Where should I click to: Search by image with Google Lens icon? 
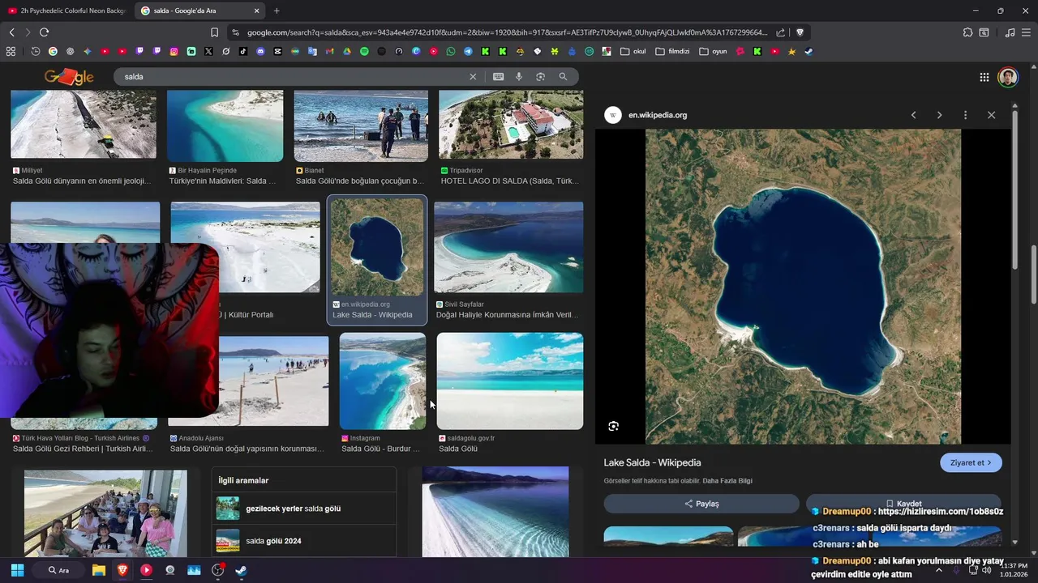[540, 76]
